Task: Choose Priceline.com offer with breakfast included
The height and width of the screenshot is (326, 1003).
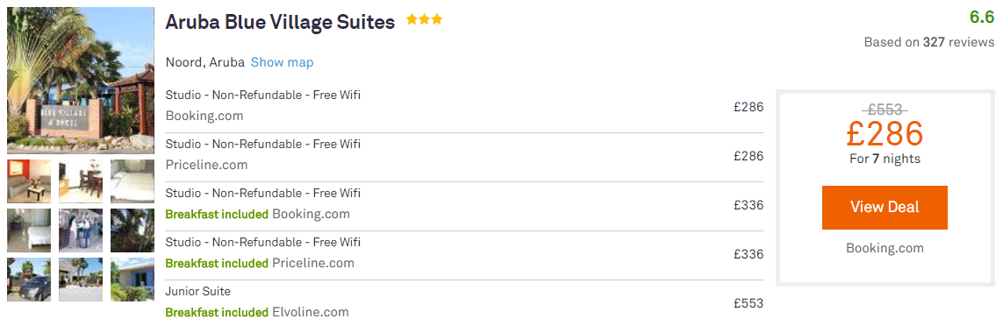Action: [x=464, y=254]
